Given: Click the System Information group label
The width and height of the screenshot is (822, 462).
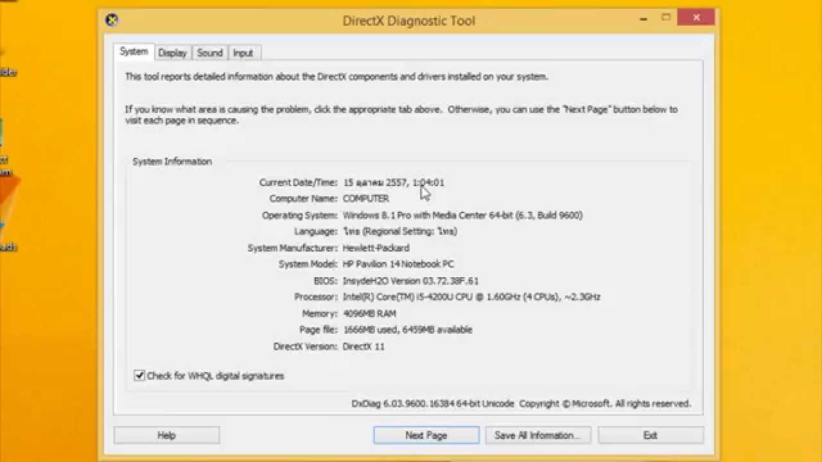Looking at the screenshot, I should [x=172, y=161].
